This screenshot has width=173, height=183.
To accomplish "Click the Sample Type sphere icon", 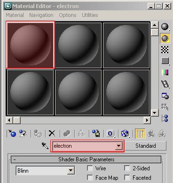I will (165, 27).
